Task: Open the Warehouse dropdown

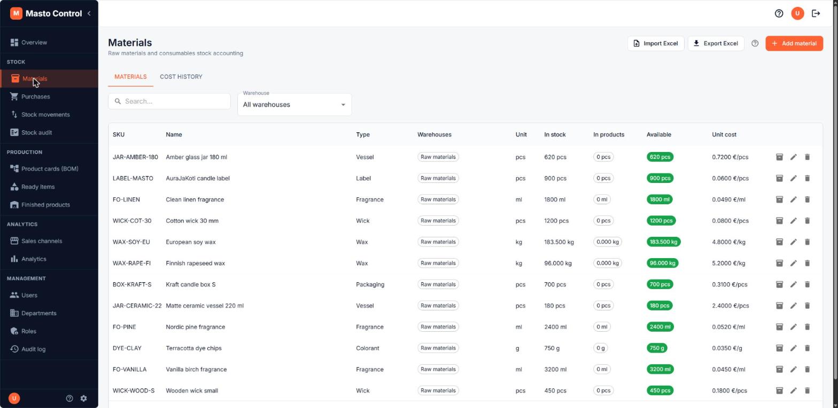Action: [x=294, y=105]
